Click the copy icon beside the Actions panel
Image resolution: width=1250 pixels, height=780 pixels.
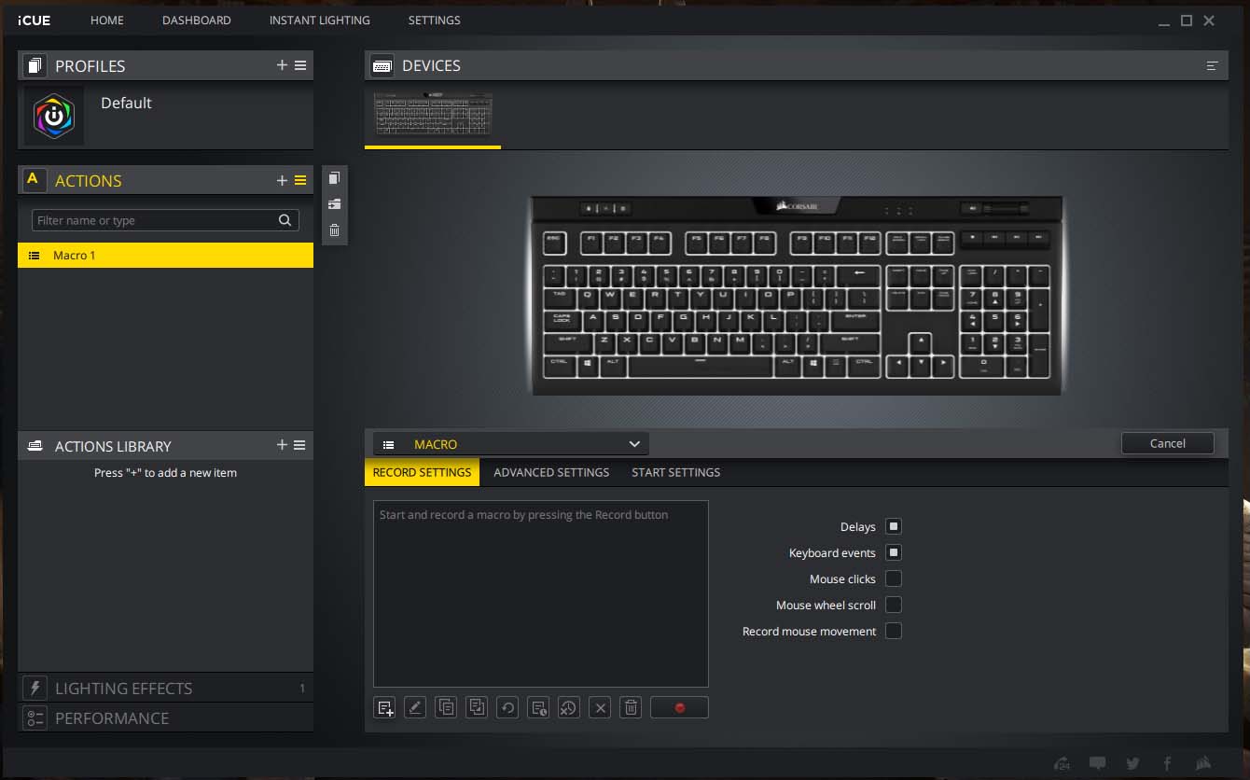(335, 178)
